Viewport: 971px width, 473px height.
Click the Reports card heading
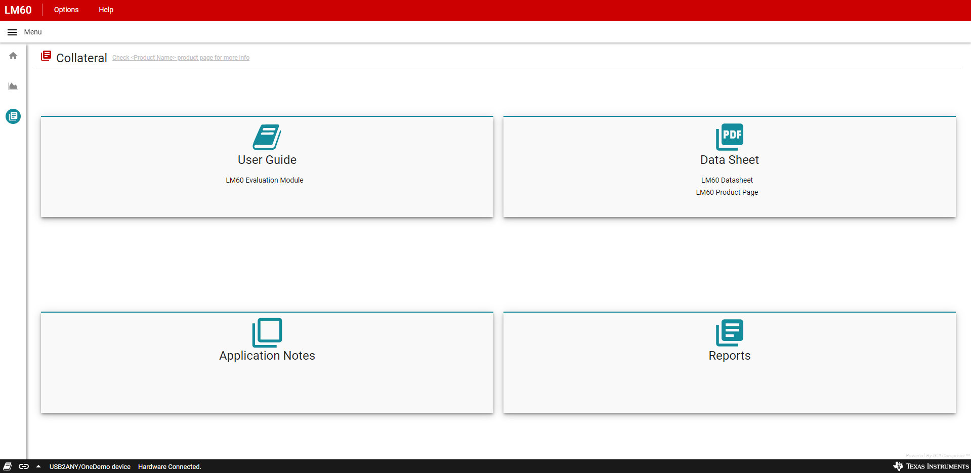[x=729, y=356]
